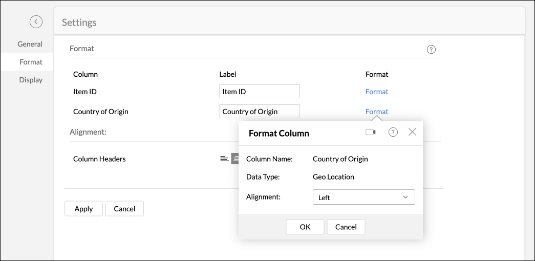This screenshot has height=261, width=535.
Task: Click the back arrow icon in sidebar
Action: coord(36,21)
